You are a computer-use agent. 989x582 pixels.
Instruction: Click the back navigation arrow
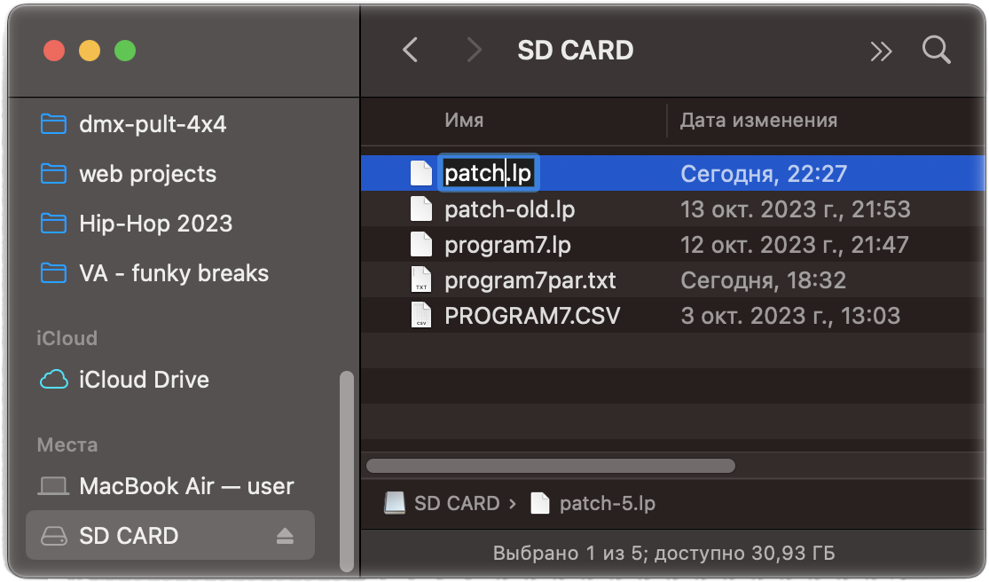pyautogui.click(x=410, y=50)
